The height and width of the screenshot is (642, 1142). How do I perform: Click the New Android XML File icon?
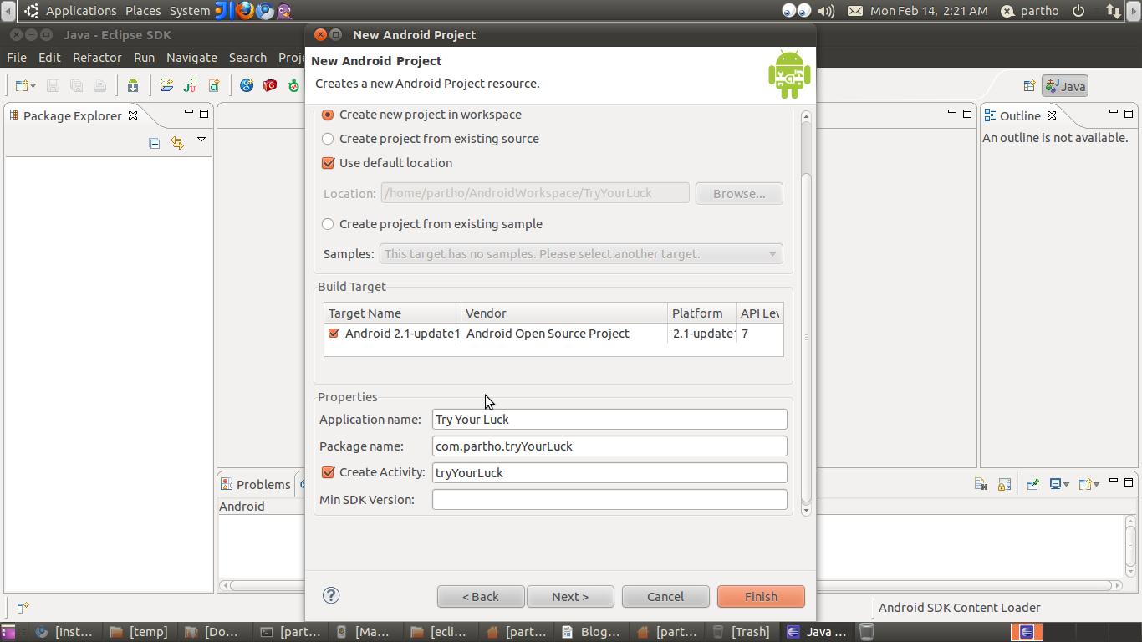(214, 85)
